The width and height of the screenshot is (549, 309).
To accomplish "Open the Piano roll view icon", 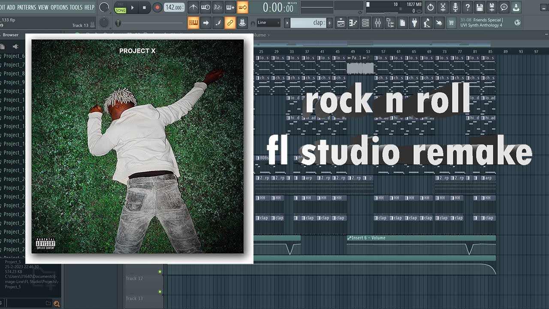I will click(353, 23).
